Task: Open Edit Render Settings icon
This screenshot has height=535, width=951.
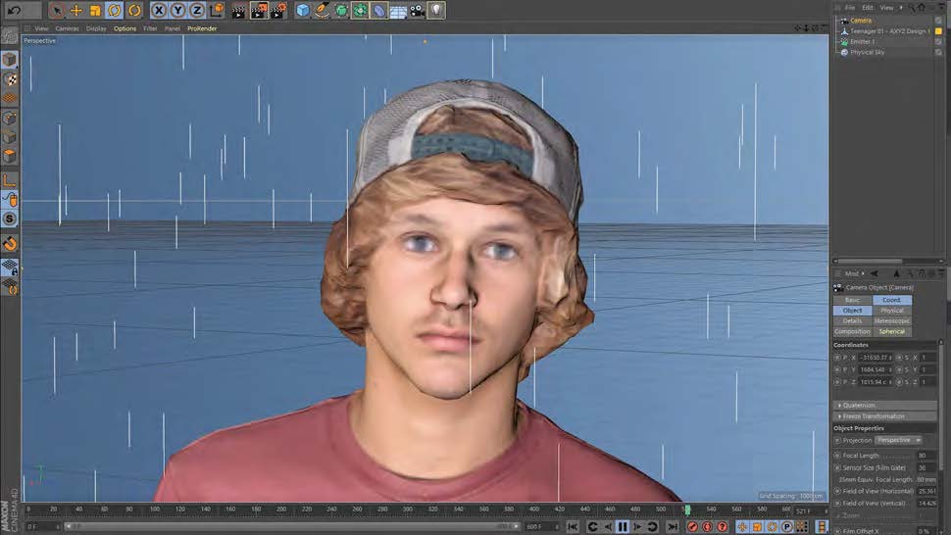Action: click(x=278, y=11)
